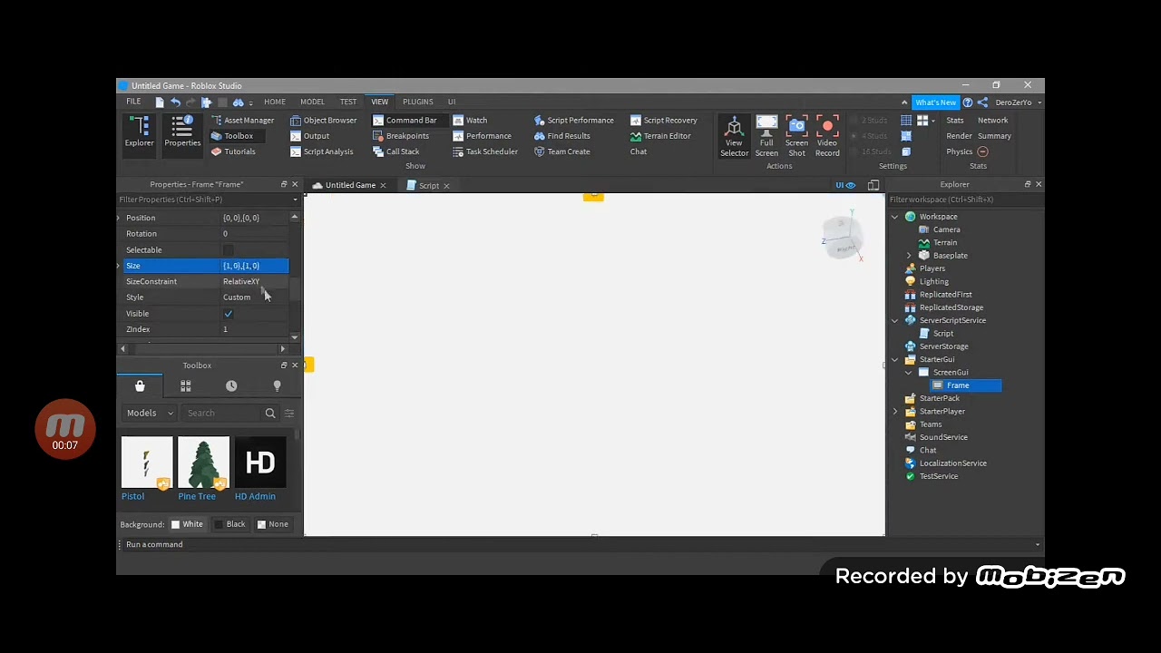Screen dimensions: 1161x653
Task: Open Tutorials
Action: [x=233, y=151]
